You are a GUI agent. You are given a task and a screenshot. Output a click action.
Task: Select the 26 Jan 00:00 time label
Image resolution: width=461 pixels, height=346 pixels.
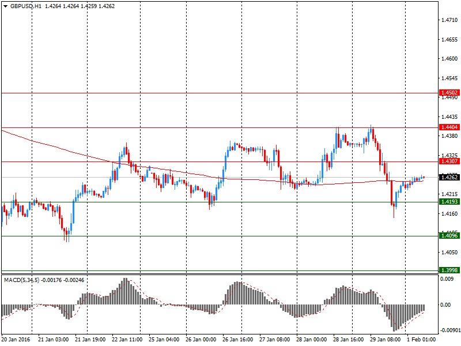click(201, 339)
